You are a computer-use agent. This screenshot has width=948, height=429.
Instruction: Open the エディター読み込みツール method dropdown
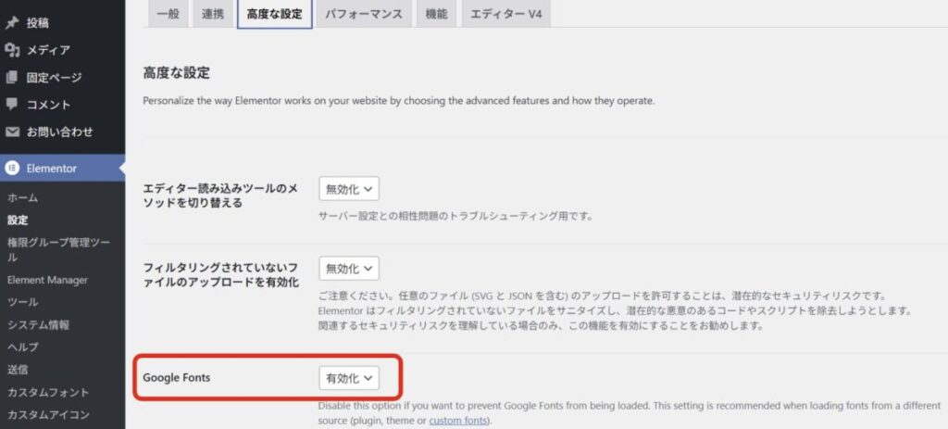[x=348, y=189]
